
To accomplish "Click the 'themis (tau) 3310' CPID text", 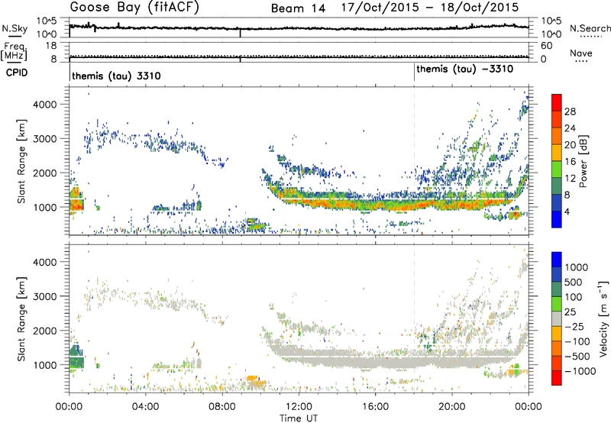I will (116, 76).
